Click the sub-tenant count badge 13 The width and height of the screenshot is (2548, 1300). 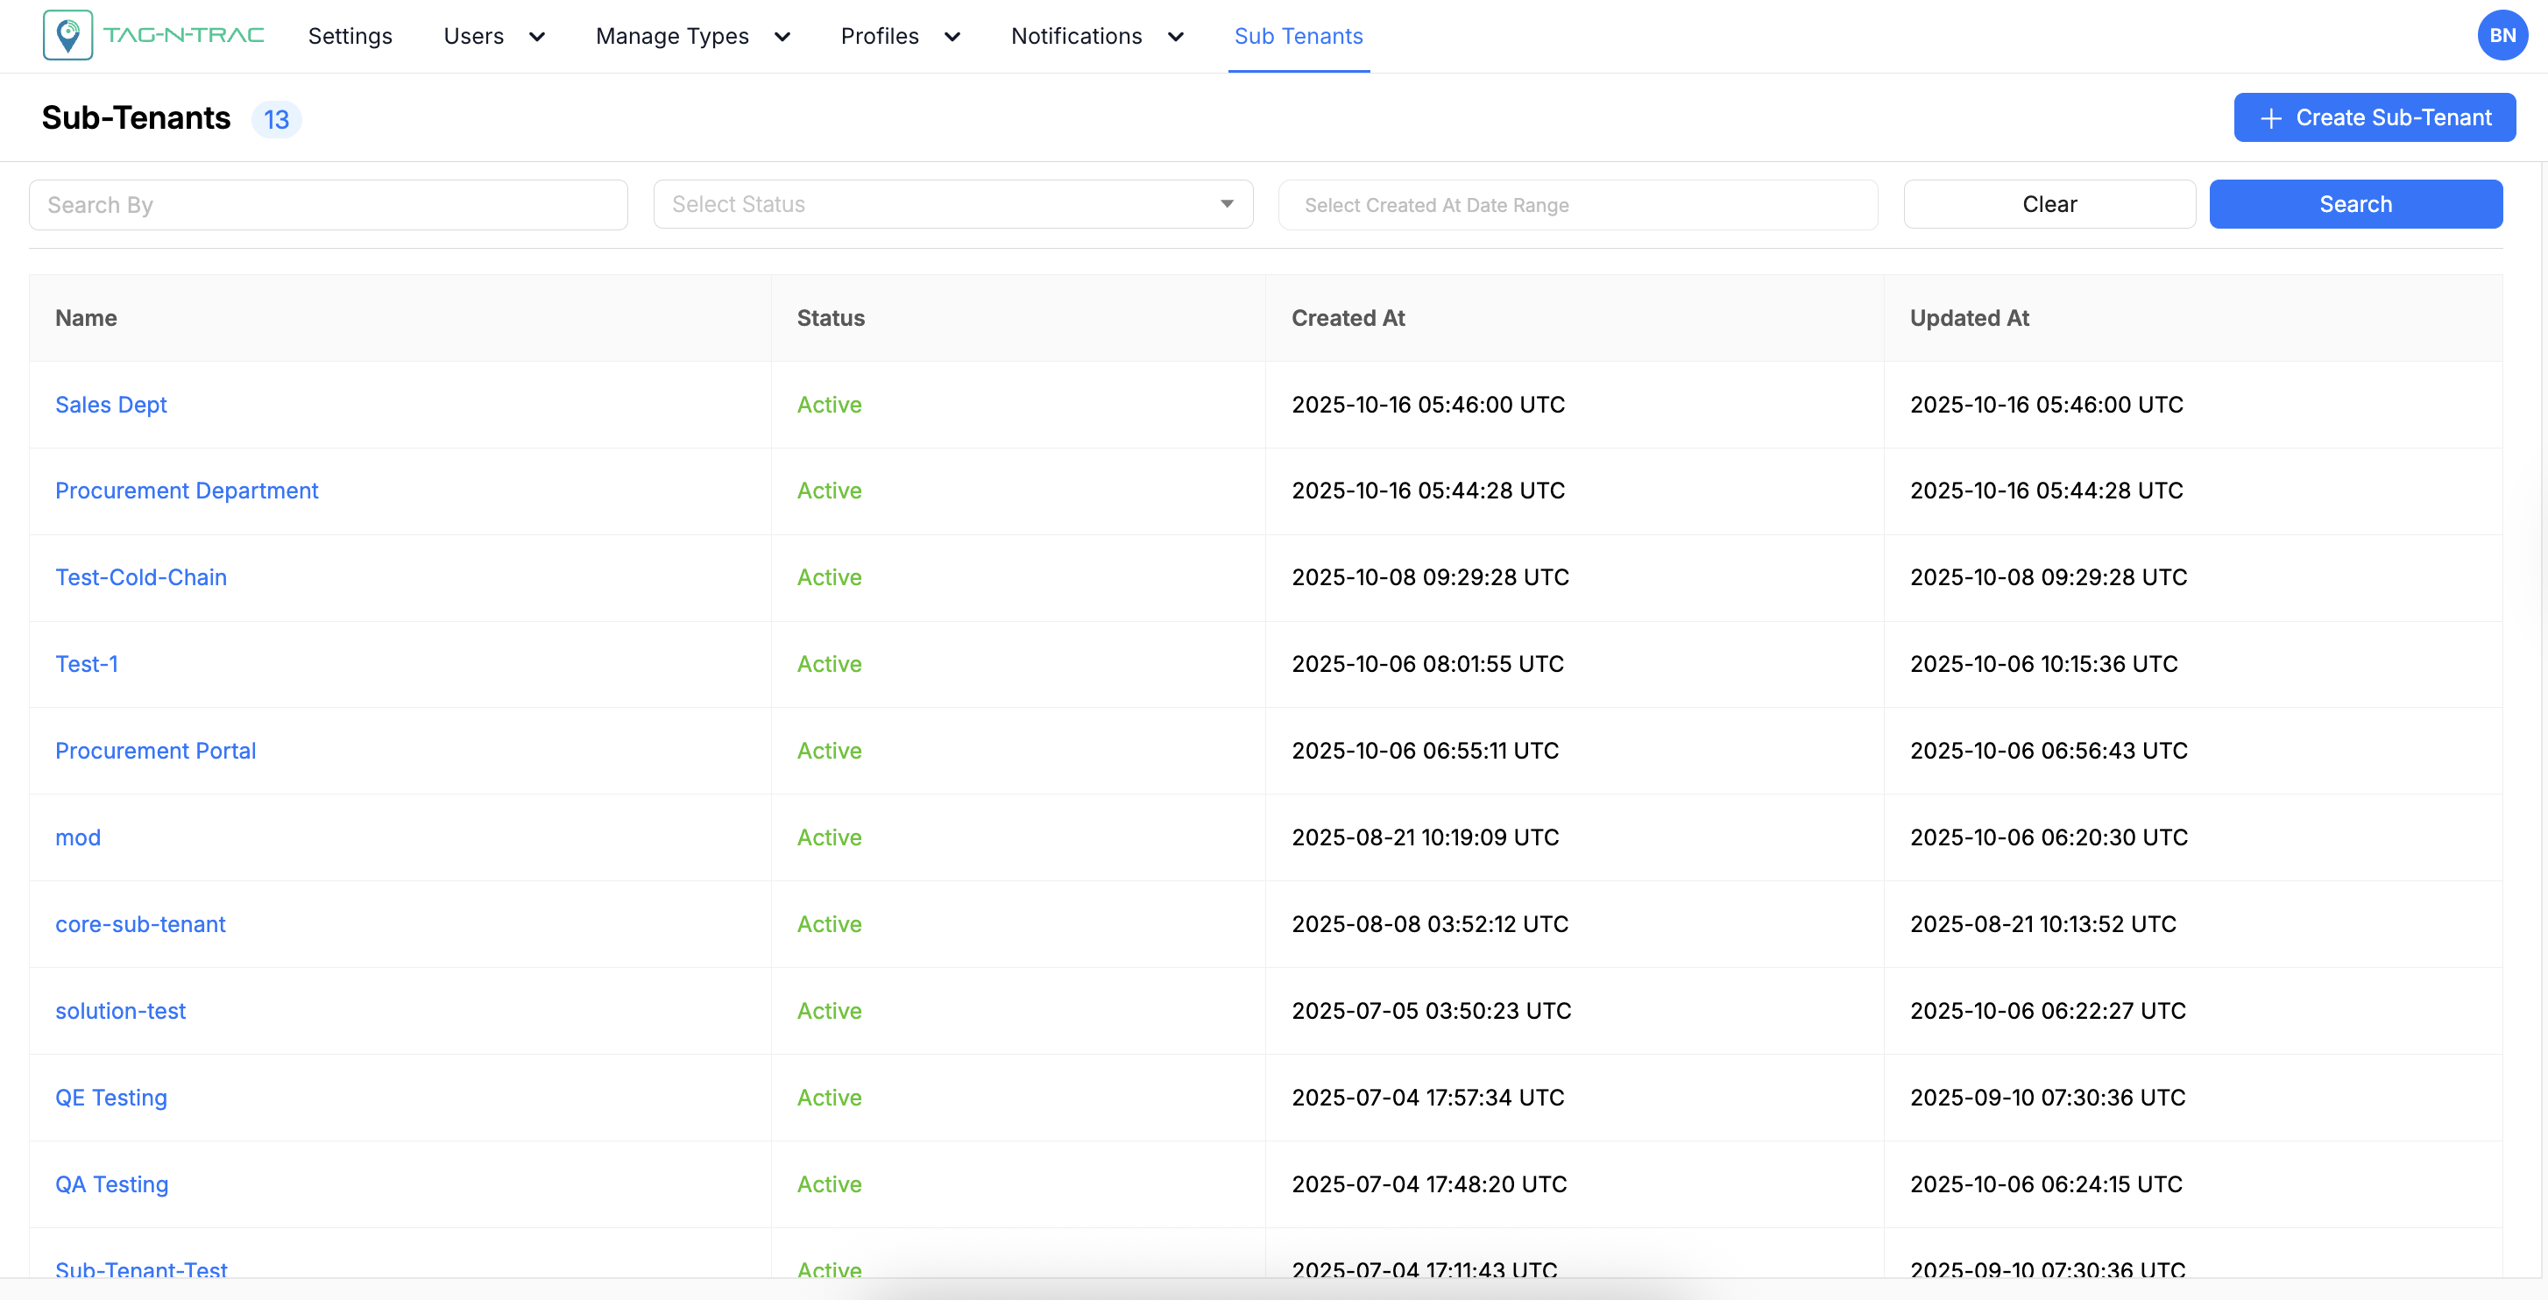pos(276,120)
